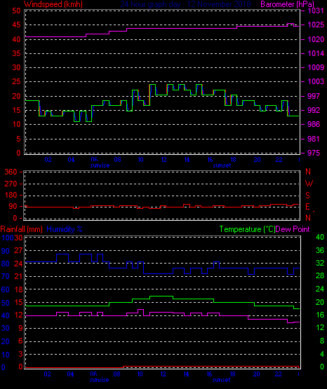Click the Windspeed (kmh) axis label

[53, 4]
